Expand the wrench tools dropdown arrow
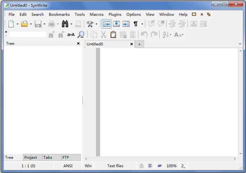Screen dimensions: 246x173 96,24
